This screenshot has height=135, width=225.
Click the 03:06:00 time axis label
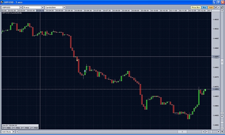pyautogui.click(x=78, y=11)
